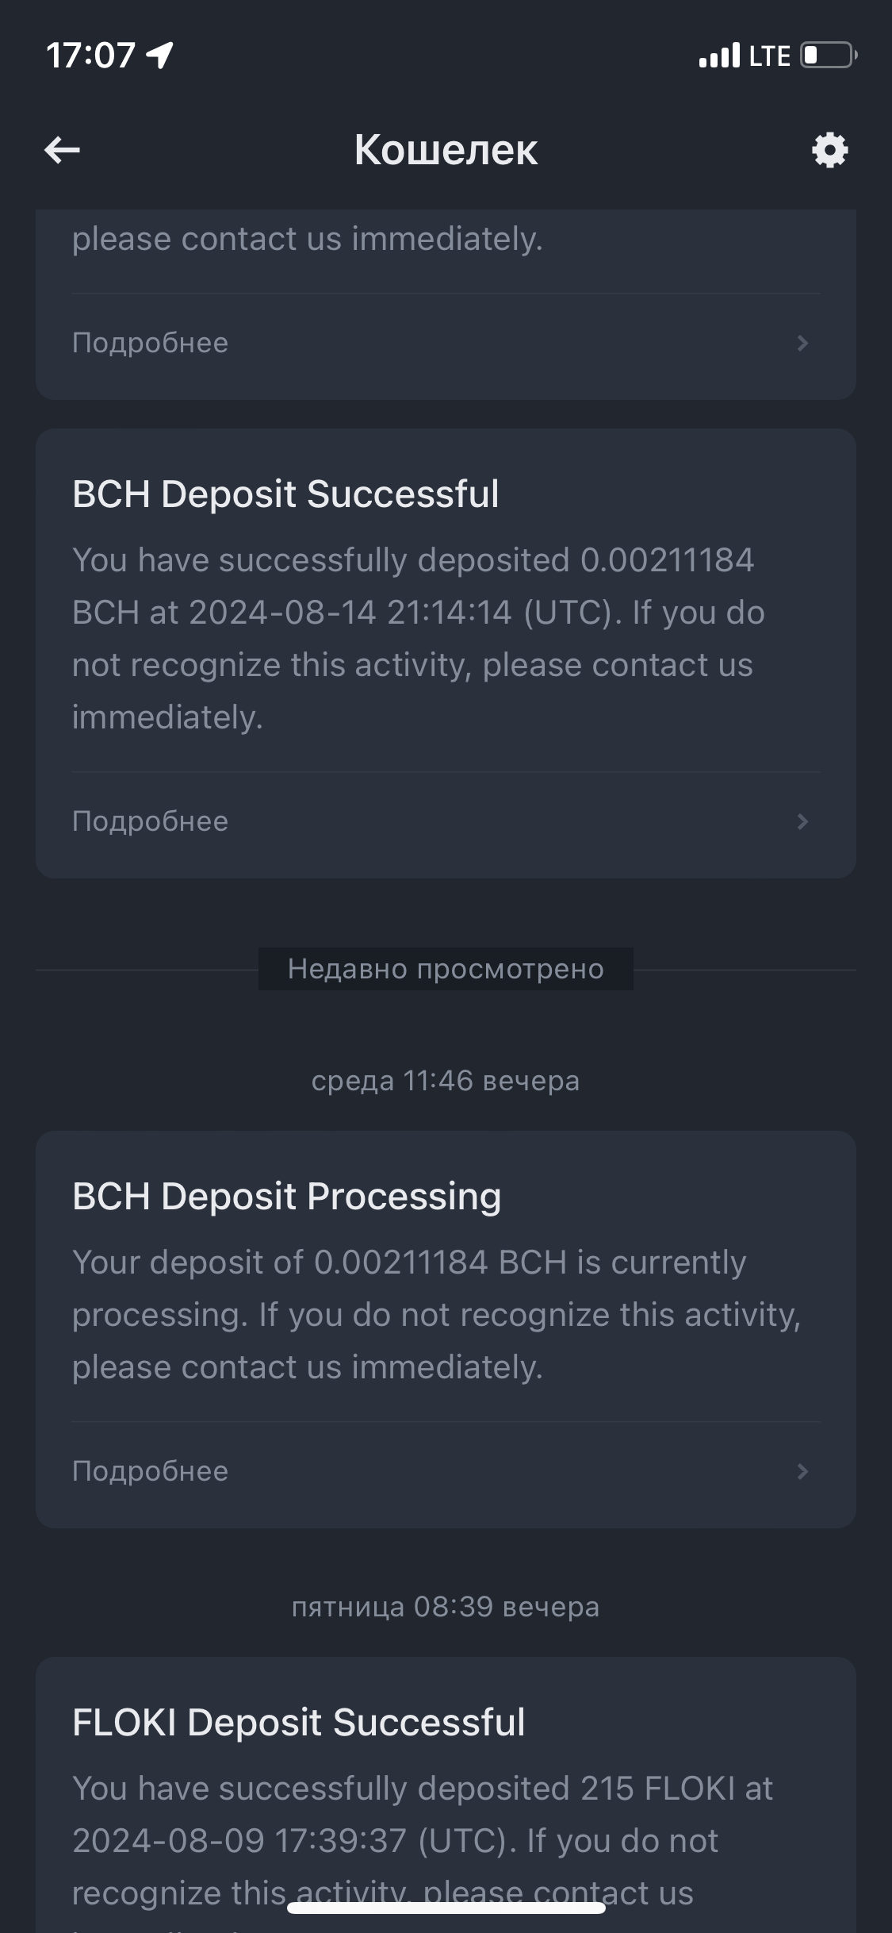
Task: Expand chevron on BCH Deposit Processing card
Action: tap(802, 1471)
